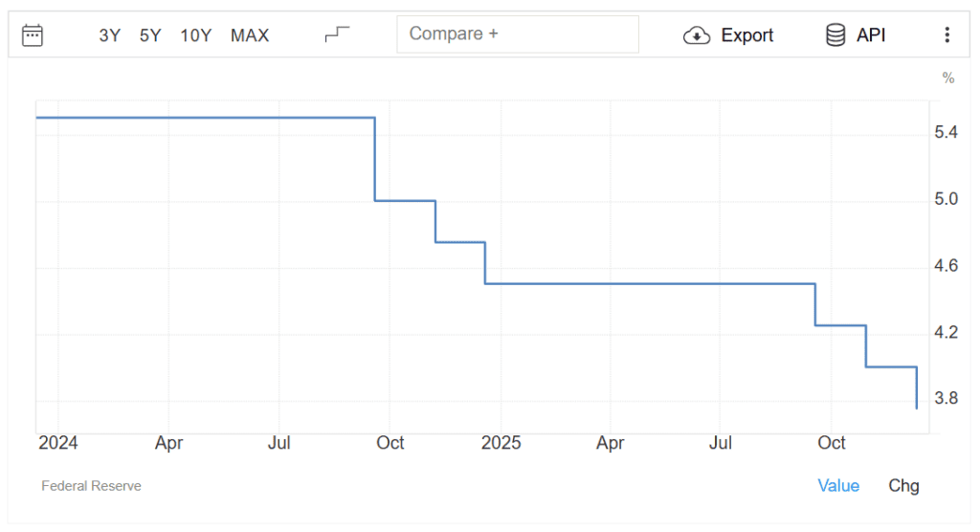The image size is (980, 532).
Task: Click the 4.5% plateau of the line
Action: point(651,284)
